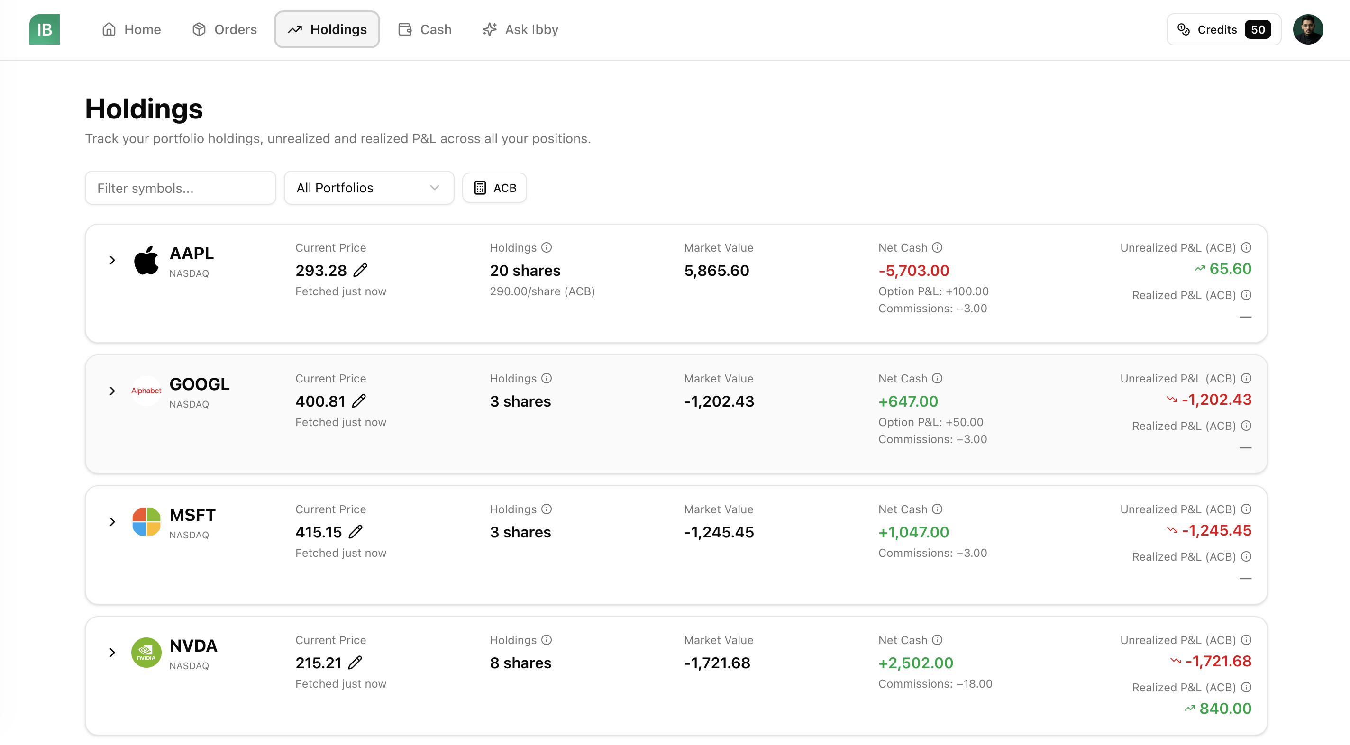Click the NVIDIA logo icon

click(x=146, y=652)
